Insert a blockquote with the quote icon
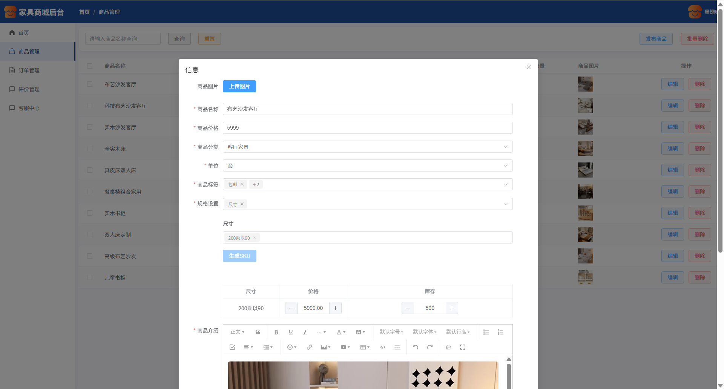Screen dimensions: 724x389 point(258,332)
